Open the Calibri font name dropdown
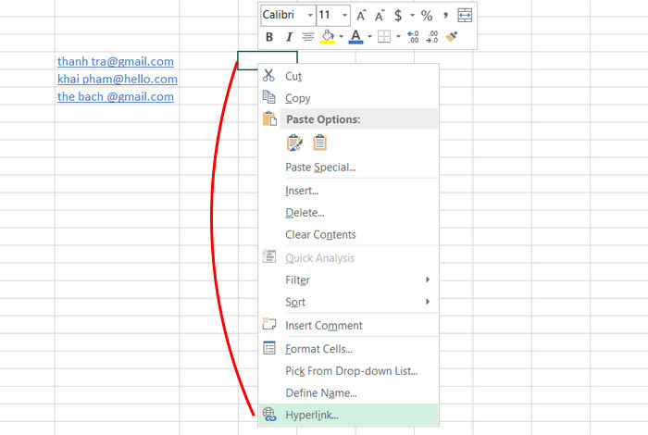Image resolution: width=648 pixels, height=435 pixels. pos(310,16)
